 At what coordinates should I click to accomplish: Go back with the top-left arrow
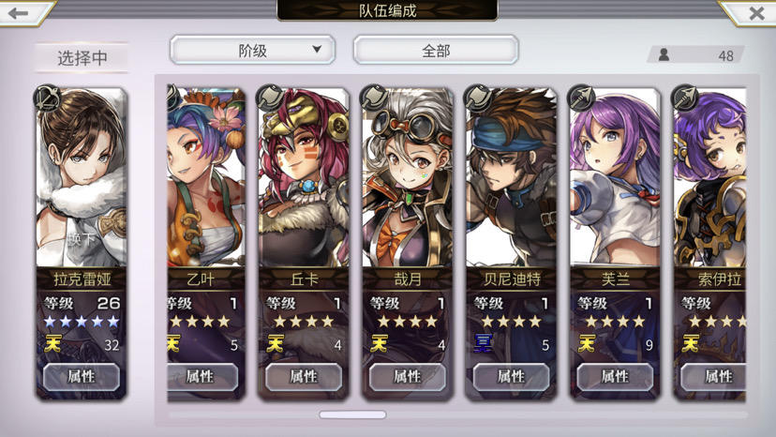[20, 13]
